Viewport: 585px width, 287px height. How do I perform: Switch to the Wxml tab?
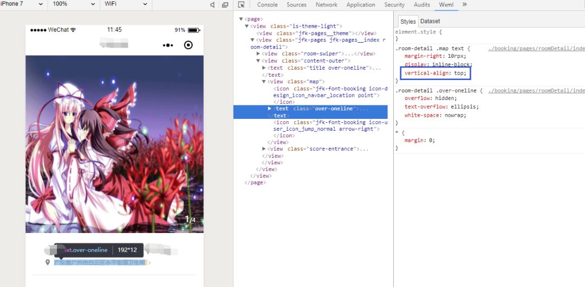pos(446,5)
